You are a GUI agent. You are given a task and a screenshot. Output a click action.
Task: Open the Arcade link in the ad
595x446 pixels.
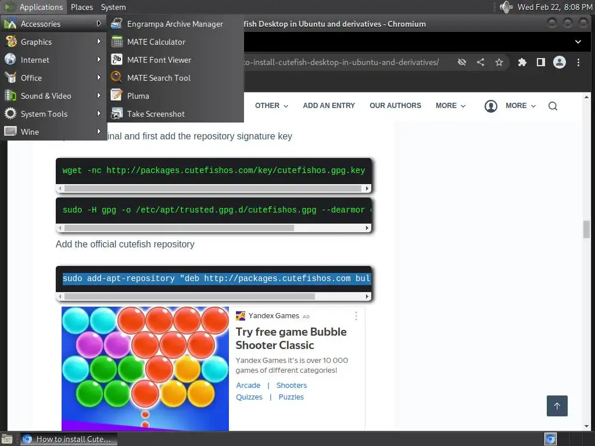[248, 386]
